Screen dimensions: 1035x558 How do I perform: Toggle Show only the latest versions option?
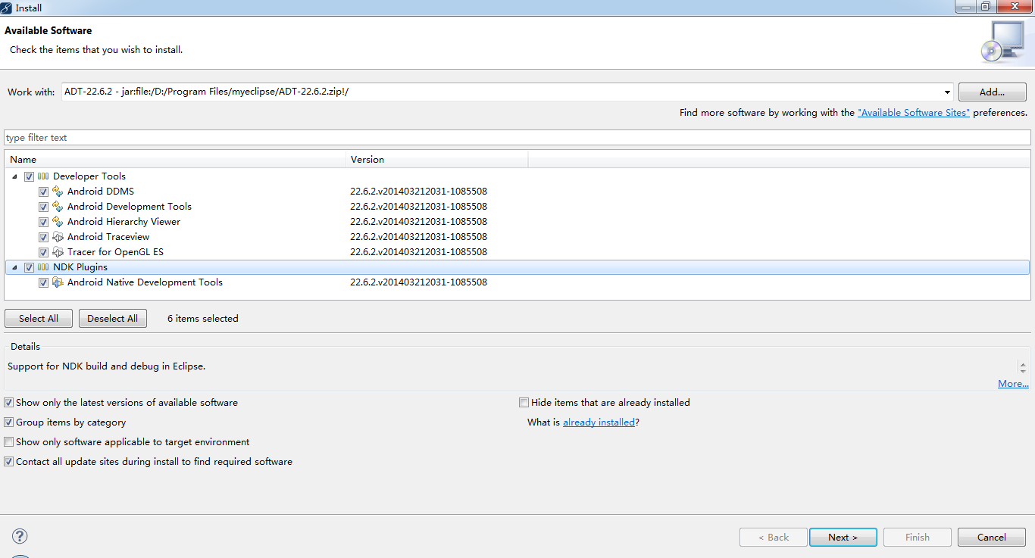point(8,403)
